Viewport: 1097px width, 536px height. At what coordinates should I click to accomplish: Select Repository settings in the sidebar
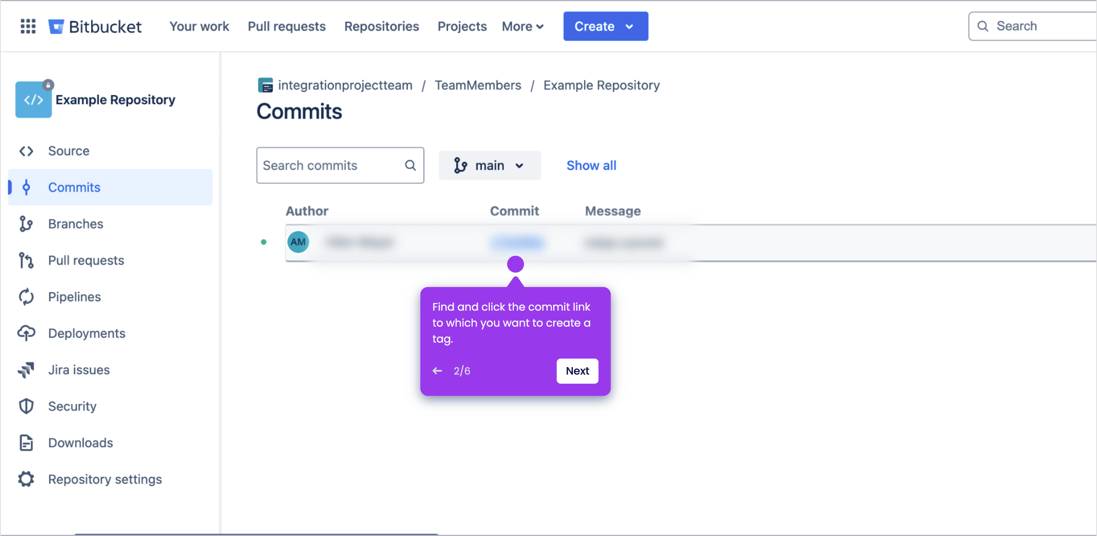tap(110, 479)
